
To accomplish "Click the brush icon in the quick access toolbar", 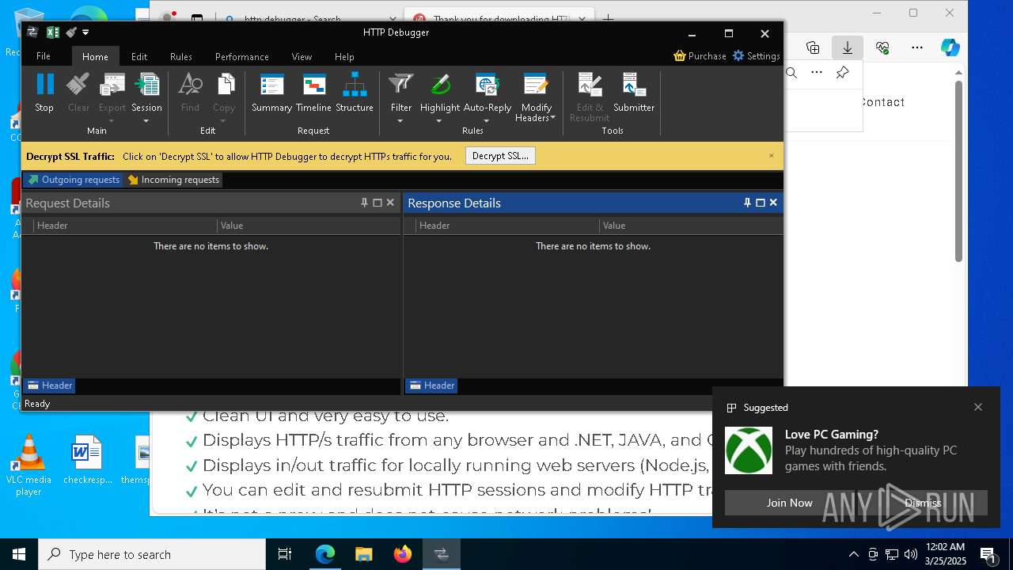I will [x=71, y=32].
